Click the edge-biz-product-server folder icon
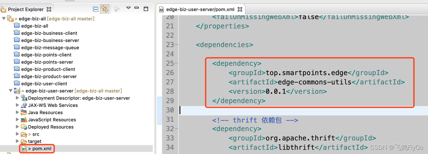The width and height of the screenshot is (428, 154). coord(17,76)
